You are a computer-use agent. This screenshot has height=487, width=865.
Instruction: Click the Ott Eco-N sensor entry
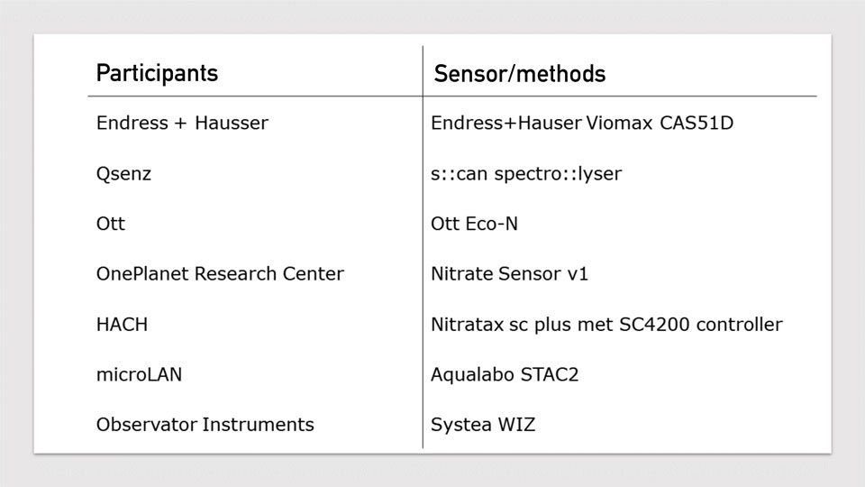475,224
